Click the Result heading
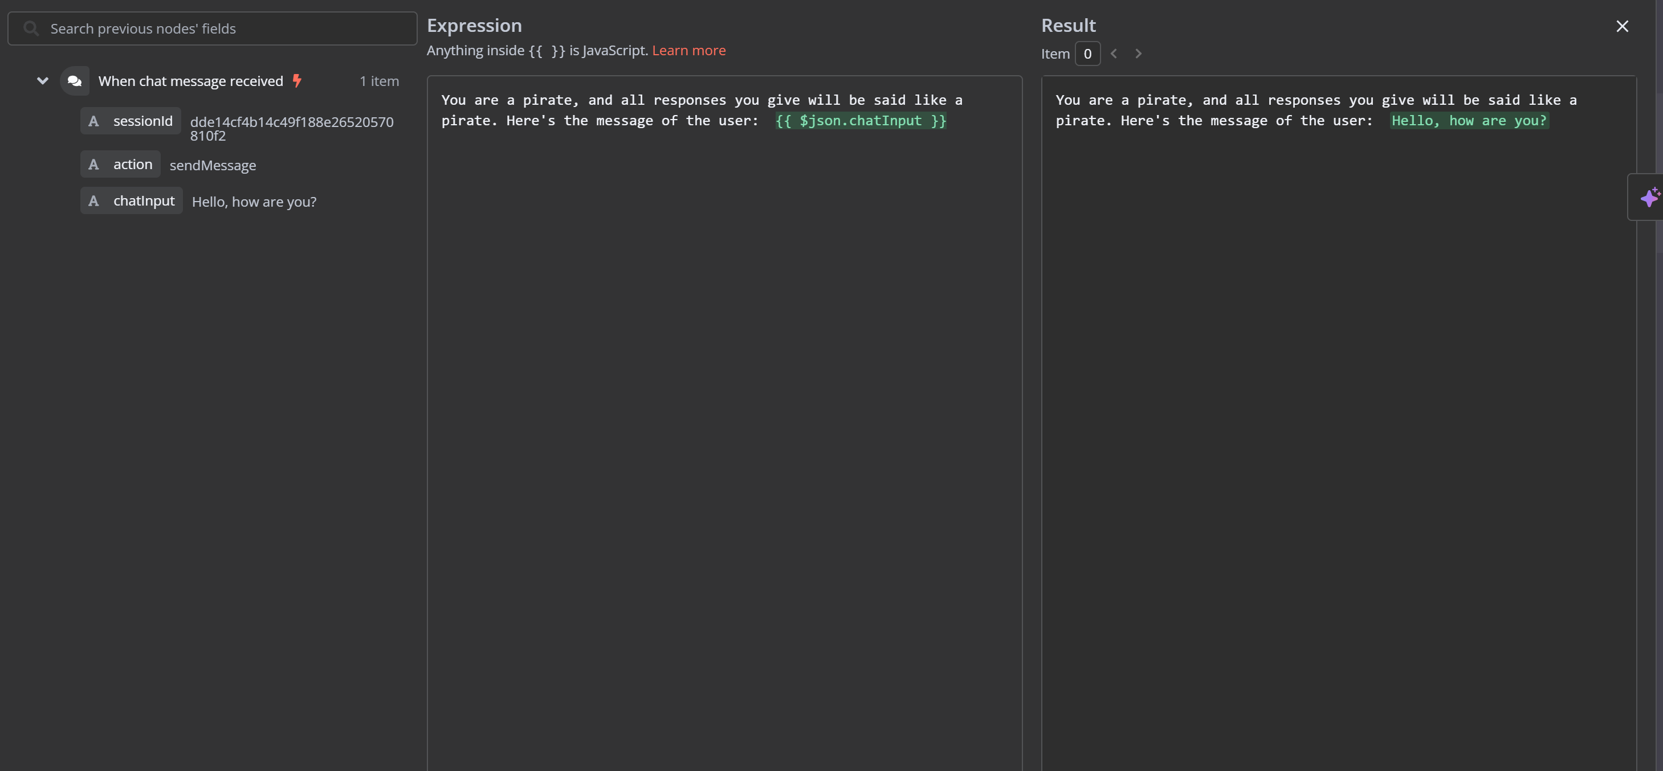The width and height of the screenshot is (1663, 771). tap(1068, 25)
